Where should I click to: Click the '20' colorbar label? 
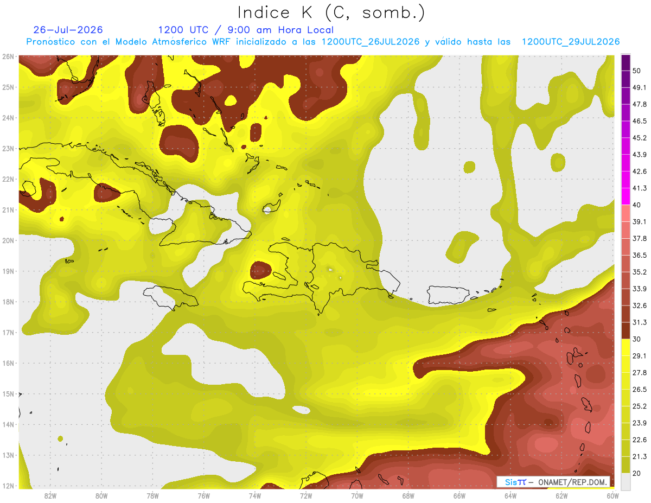coord(637,473)
